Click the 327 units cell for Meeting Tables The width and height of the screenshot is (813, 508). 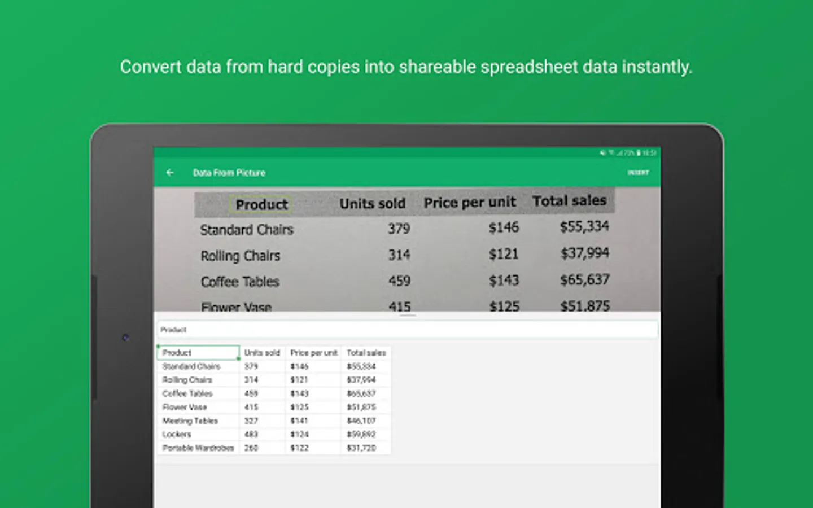pos(263,421)
